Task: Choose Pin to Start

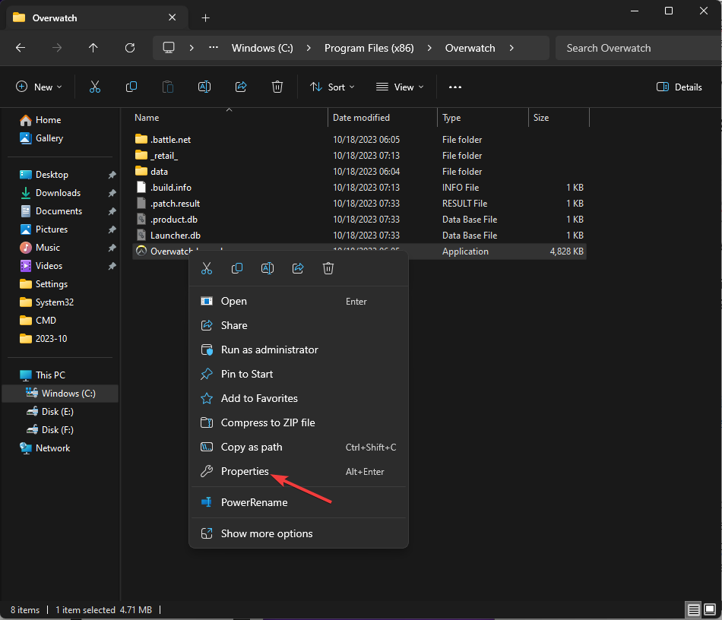Action: pos(299,375)
